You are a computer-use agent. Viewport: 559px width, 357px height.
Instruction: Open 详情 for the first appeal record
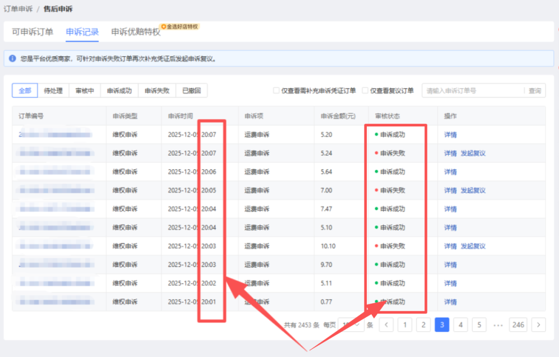[x=450, y=135]
